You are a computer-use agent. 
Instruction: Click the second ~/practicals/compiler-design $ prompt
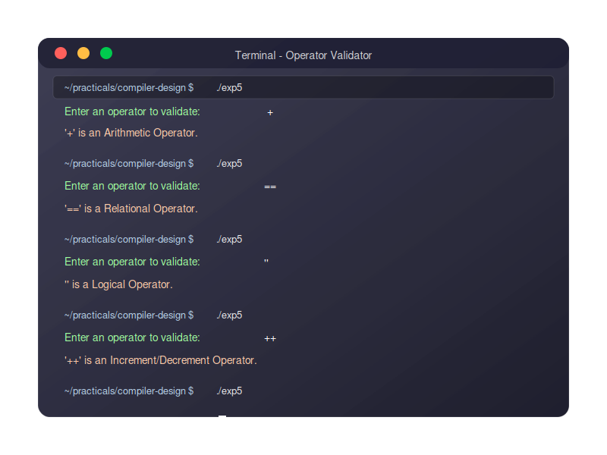(129, 164)
